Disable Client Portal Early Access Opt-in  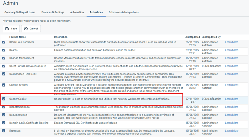[4, 66]
